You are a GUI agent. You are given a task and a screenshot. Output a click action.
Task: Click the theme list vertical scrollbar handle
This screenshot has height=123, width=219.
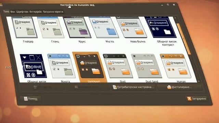pos(183,39)
